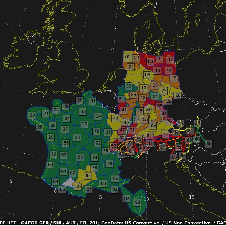Click 'US Non Convective' text in bottom bar

point(188,223)
